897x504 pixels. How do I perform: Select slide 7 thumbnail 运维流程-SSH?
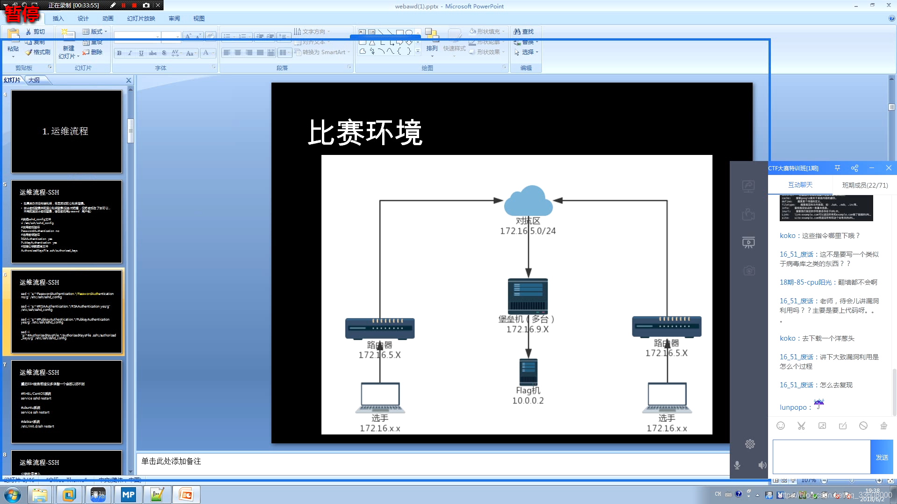tap(66, 401)
